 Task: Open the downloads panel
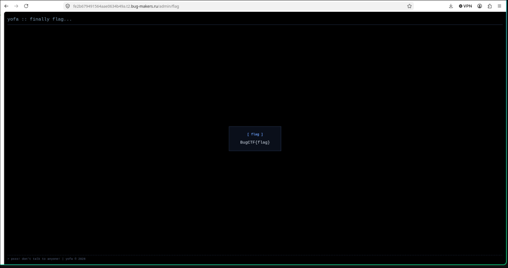[x=451, y=6]
